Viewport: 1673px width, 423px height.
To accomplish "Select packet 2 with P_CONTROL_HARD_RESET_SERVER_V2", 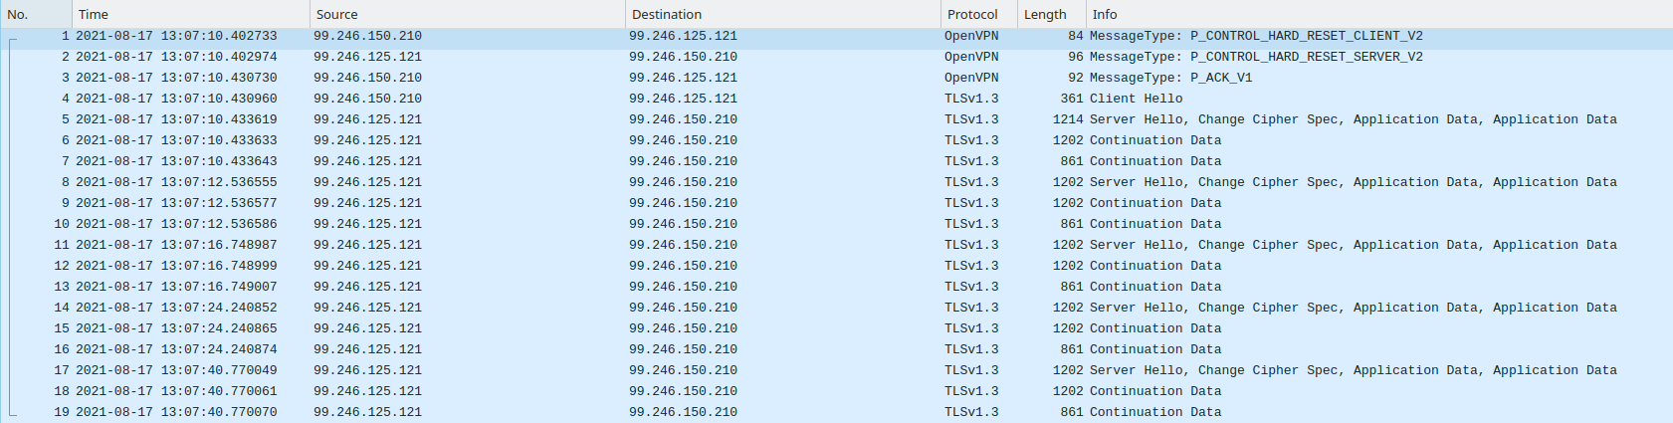I will pyautogui.click(x=1255, y=57).
